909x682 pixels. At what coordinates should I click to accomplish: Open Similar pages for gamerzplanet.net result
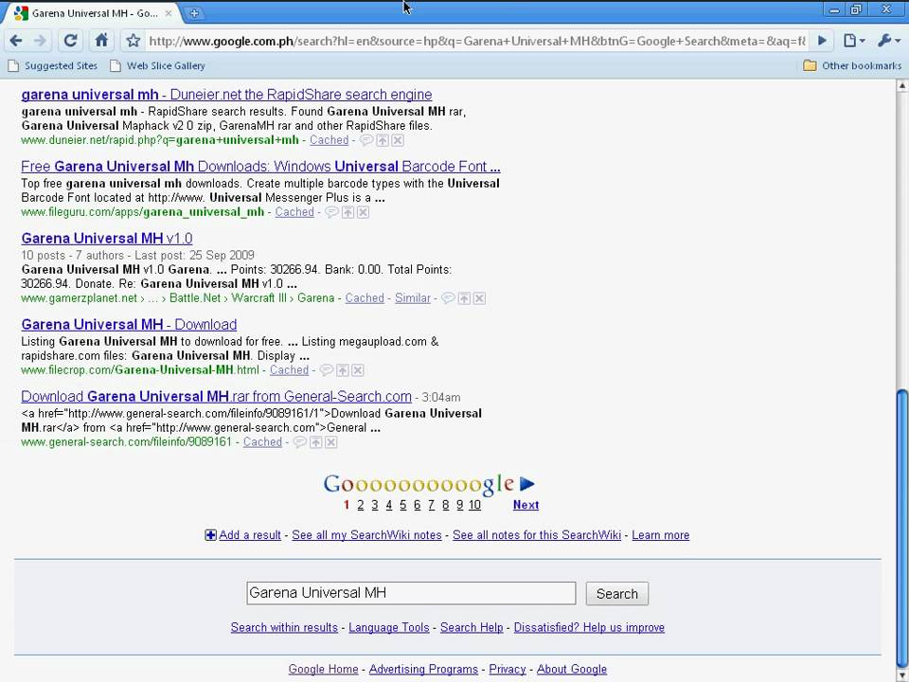[x=413, y=298]
